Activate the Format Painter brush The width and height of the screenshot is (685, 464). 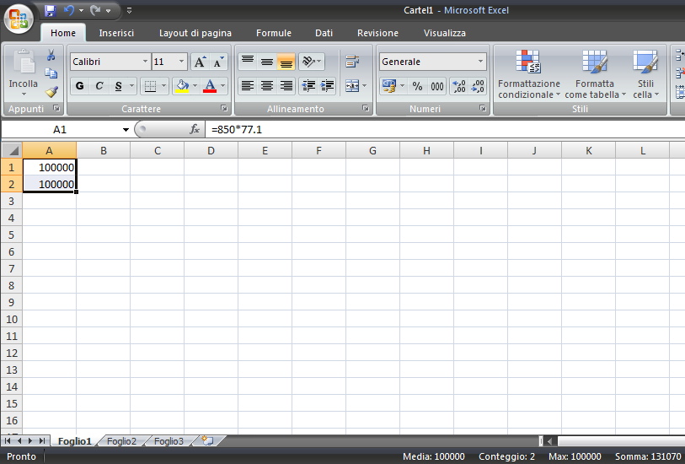click(x=51, y=92)
